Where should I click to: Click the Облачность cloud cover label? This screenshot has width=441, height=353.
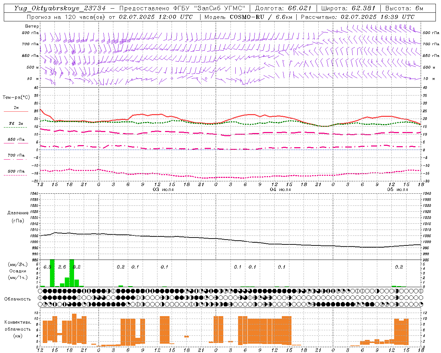click(x=18, y=299)
